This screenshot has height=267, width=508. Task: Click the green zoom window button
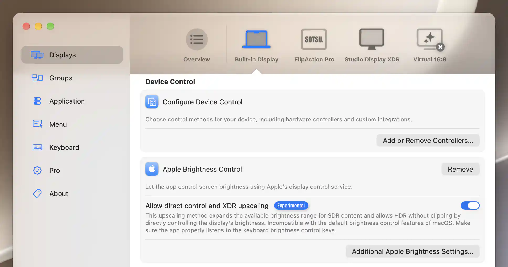(50, 26)
